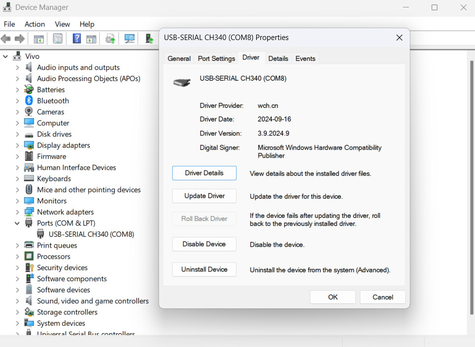475x347 pixels.
Task: Click the Disk drives icon
Action: click(29, 134)
